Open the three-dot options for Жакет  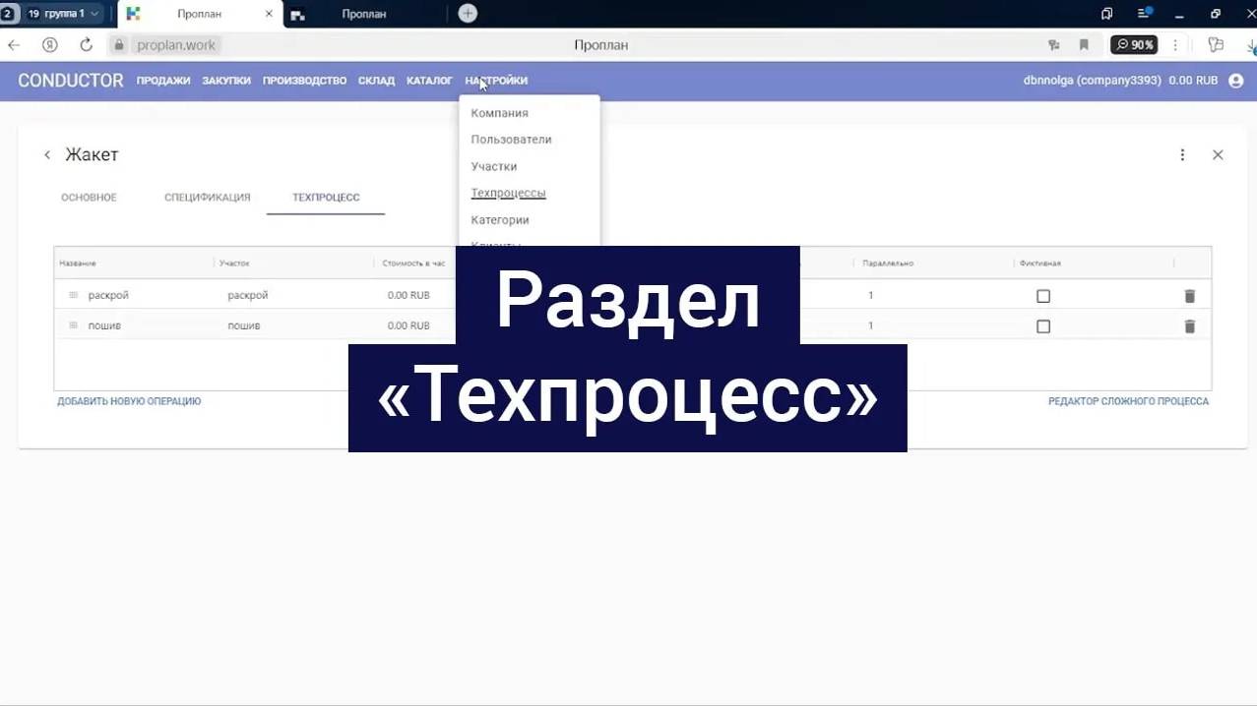point(1182,155)
